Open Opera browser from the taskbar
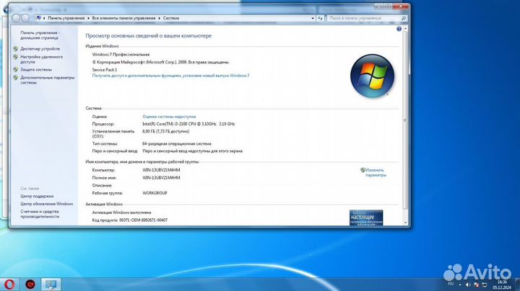This screenshot has height=291, width=520. tap(9, 285)
